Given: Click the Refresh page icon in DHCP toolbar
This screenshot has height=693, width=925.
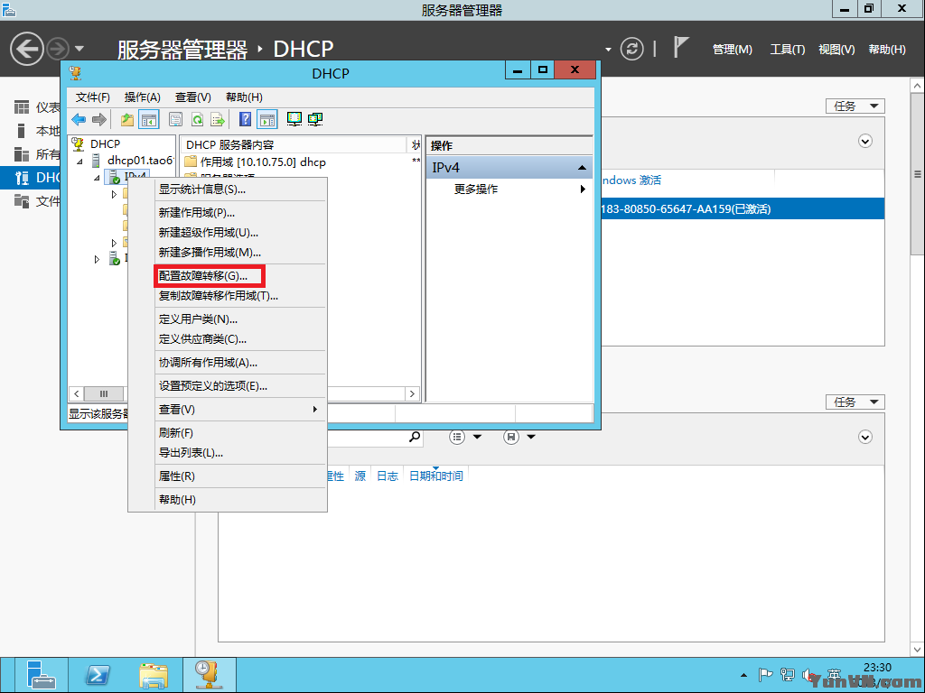Looking at the screenshot, I should point(197,120).
